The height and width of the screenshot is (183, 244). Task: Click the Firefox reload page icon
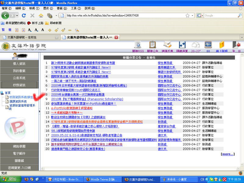click(24, 15)
